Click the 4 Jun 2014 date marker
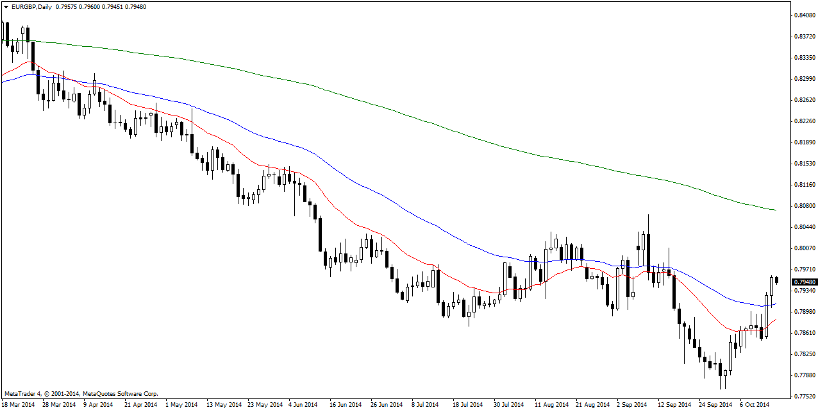Image resolution: width=818 pixels, height=410 pixels. tap(303, 405)
